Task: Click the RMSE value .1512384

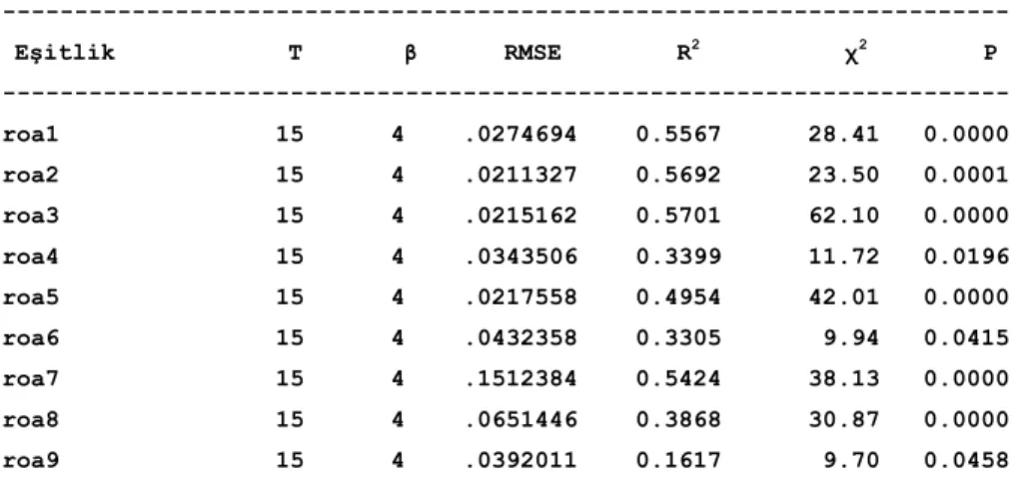Action: (521, 379)
